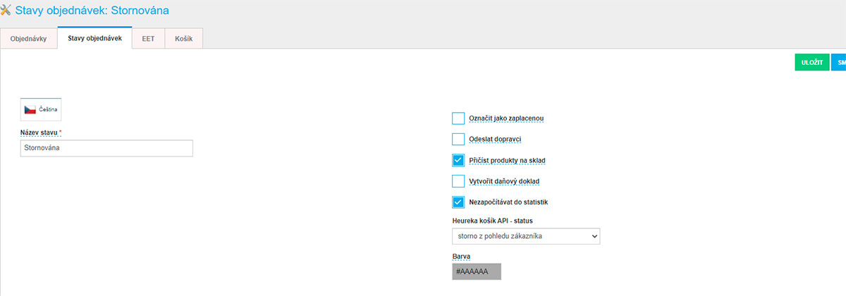Viewport: 846px width, 296px height.
Task: Select the Stavy objednávek tab
Action: [94, 38]
